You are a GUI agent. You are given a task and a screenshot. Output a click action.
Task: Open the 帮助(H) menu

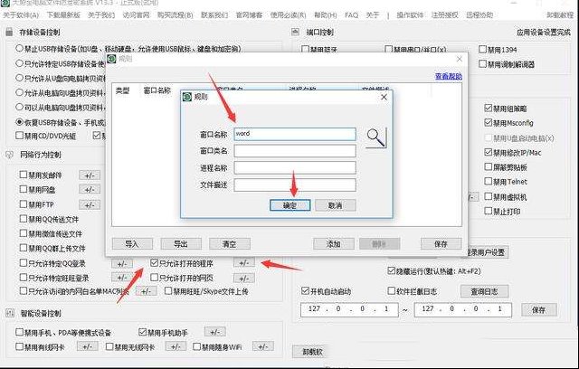coord(326,15)
